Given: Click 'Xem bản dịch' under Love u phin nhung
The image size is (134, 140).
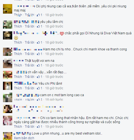Looking at the screenshot, I should pos(24,138).
